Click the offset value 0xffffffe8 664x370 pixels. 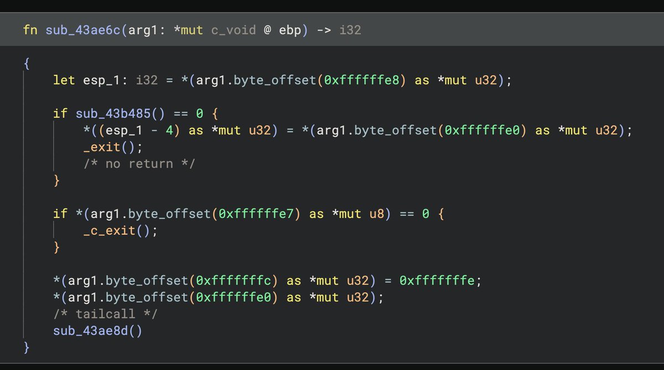(361, 80)
